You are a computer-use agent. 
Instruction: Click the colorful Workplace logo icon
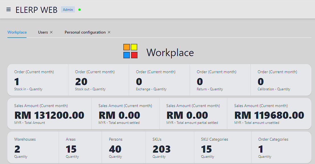coord(130,51)
